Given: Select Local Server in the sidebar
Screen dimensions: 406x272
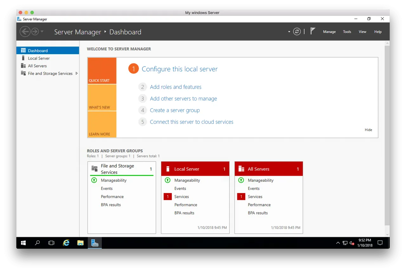Looking at the screenshot, I should [48, 58].
